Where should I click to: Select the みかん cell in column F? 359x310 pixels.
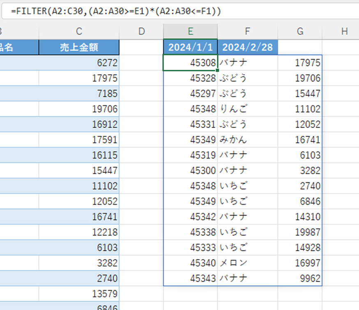click(x=247, y=140)
